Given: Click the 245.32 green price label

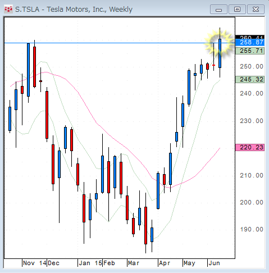Looking at the screenshot, I should 250,79.
